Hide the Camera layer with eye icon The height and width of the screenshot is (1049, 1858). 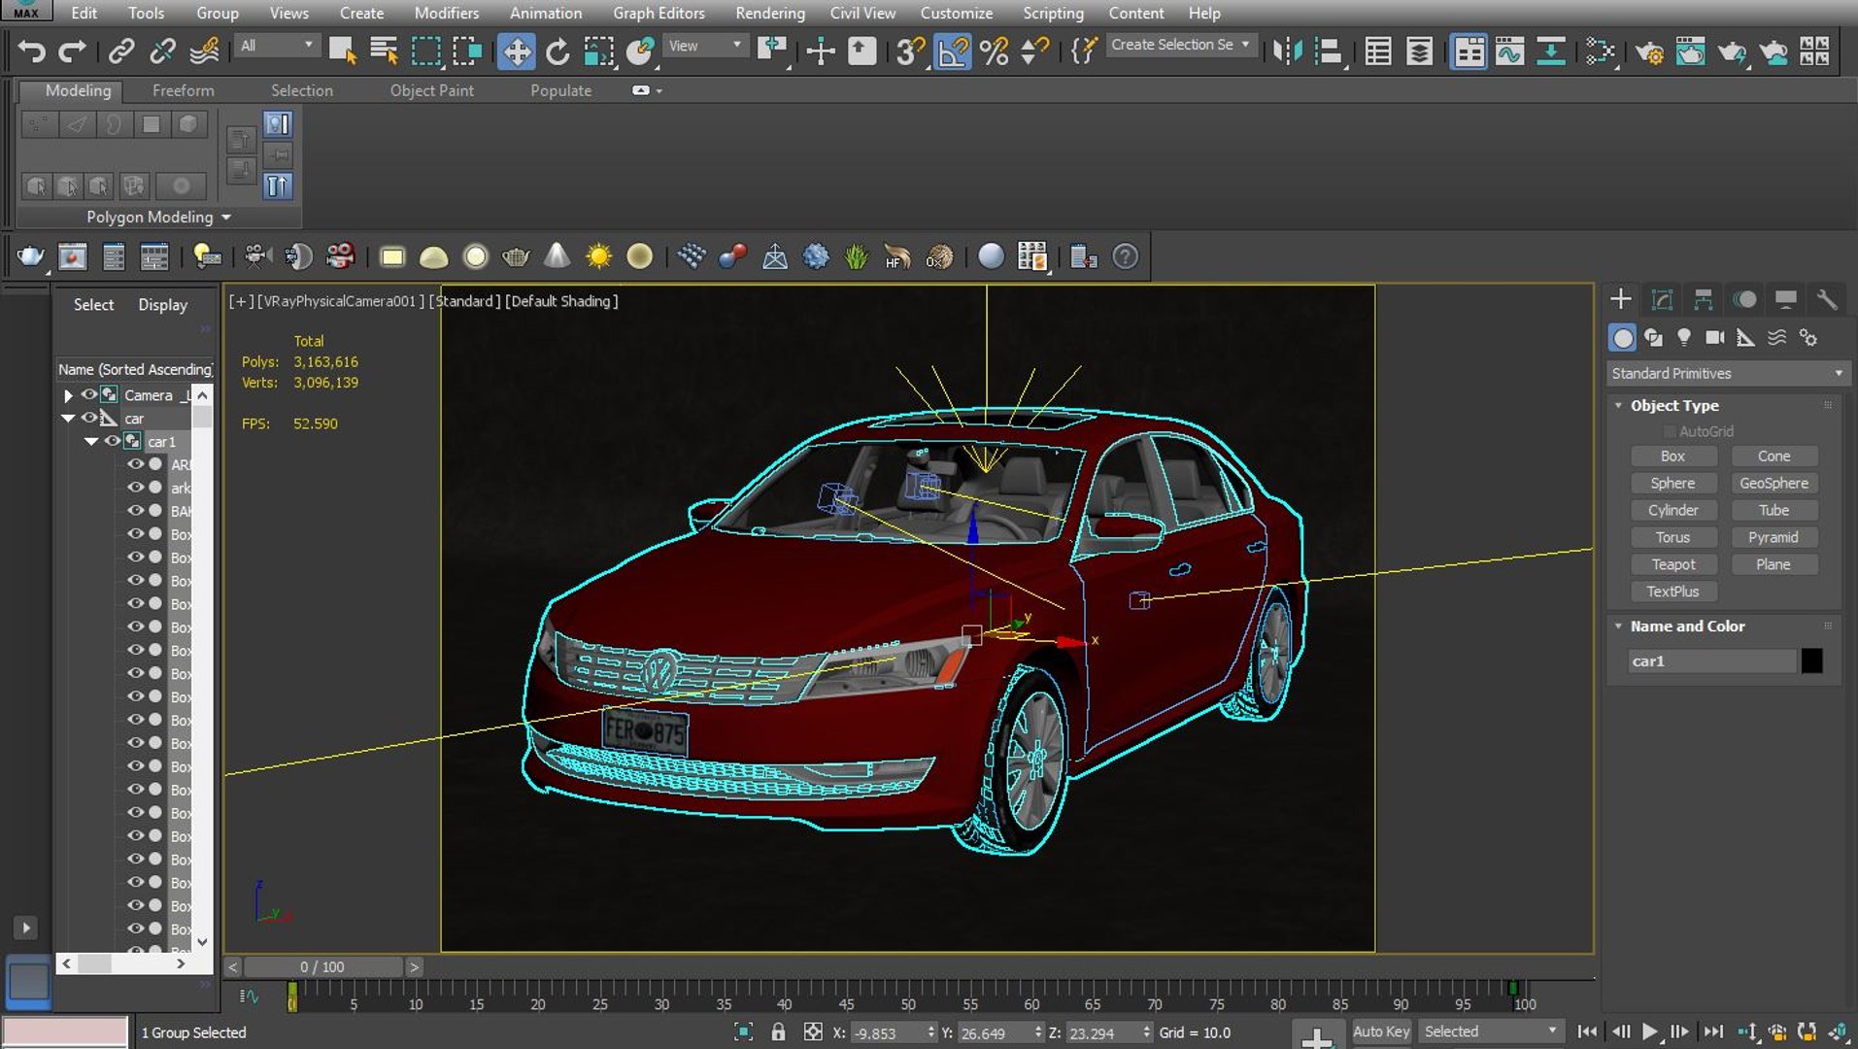tap(88, 394)
